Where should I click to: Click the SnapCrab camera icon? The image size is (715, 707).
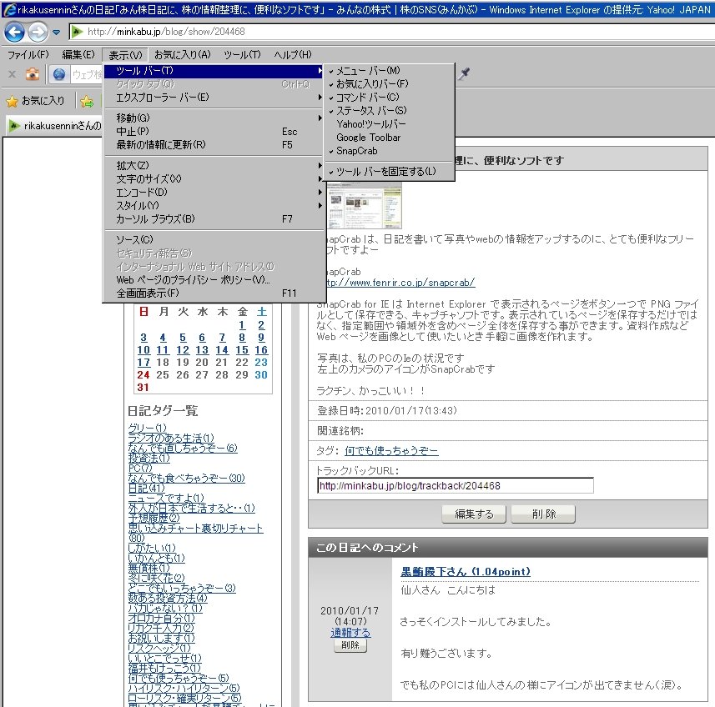tap(33, 74)
